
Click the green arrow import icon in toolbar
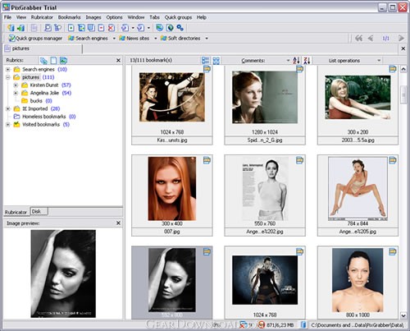(20, 28)
